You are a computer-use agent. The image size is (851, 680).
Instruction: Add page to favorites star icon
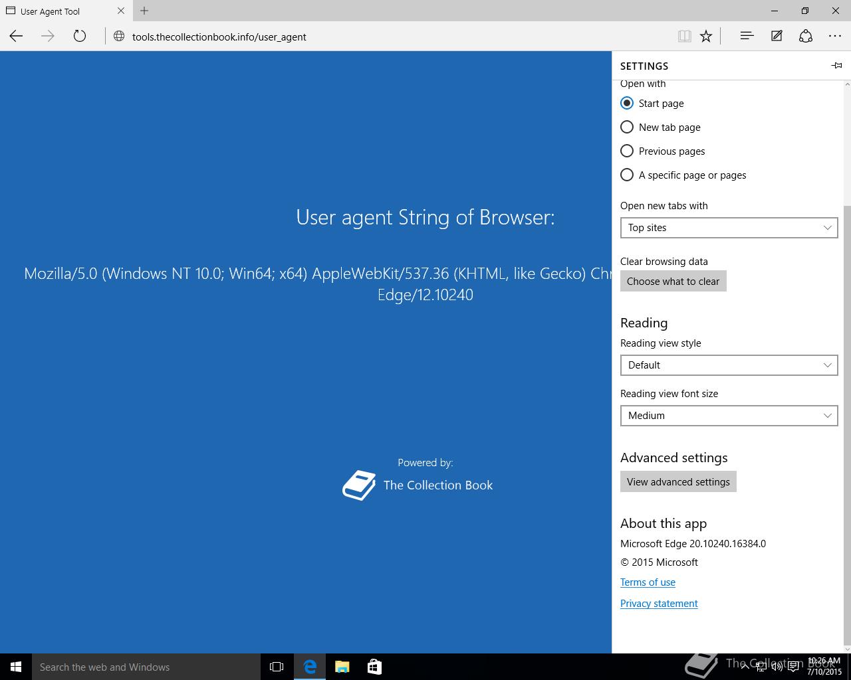point(706,37)
